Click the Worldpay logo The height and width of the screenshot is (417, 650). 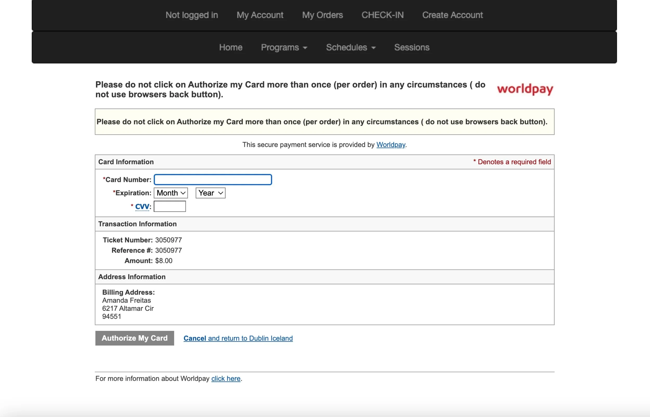pyautogui.click(x=525, y=89)
